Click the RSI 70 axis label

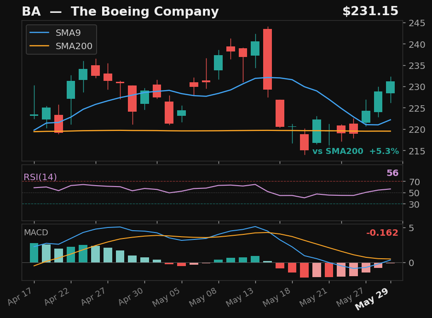[414, 182]
